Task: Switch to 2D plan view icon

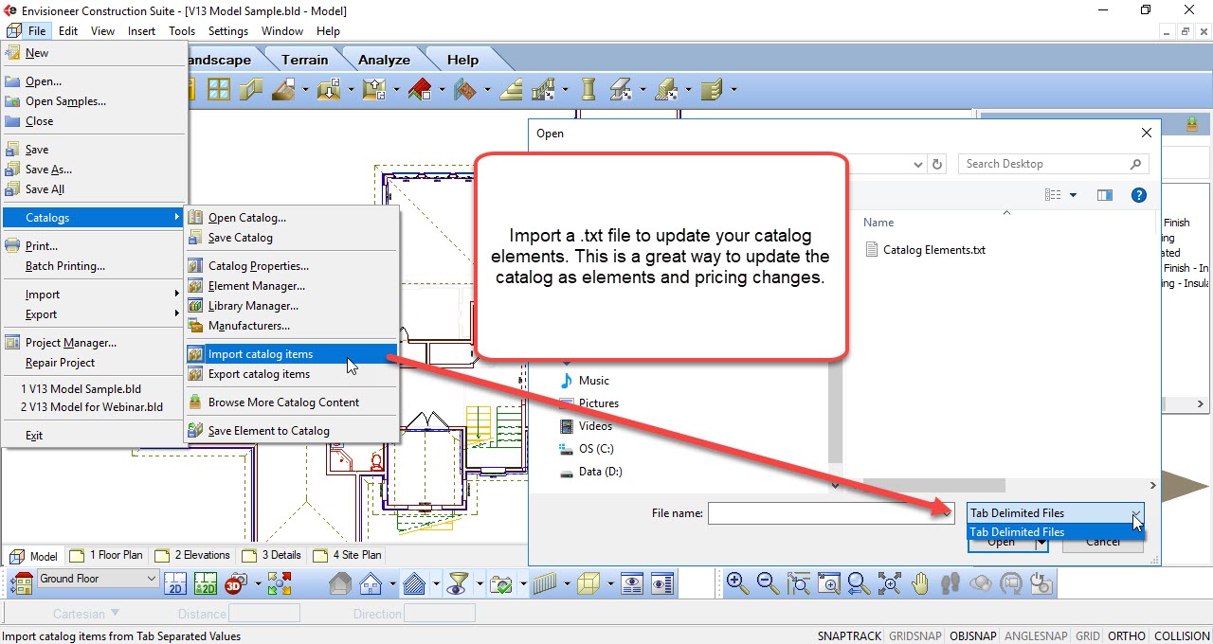Action: [176, 583]
